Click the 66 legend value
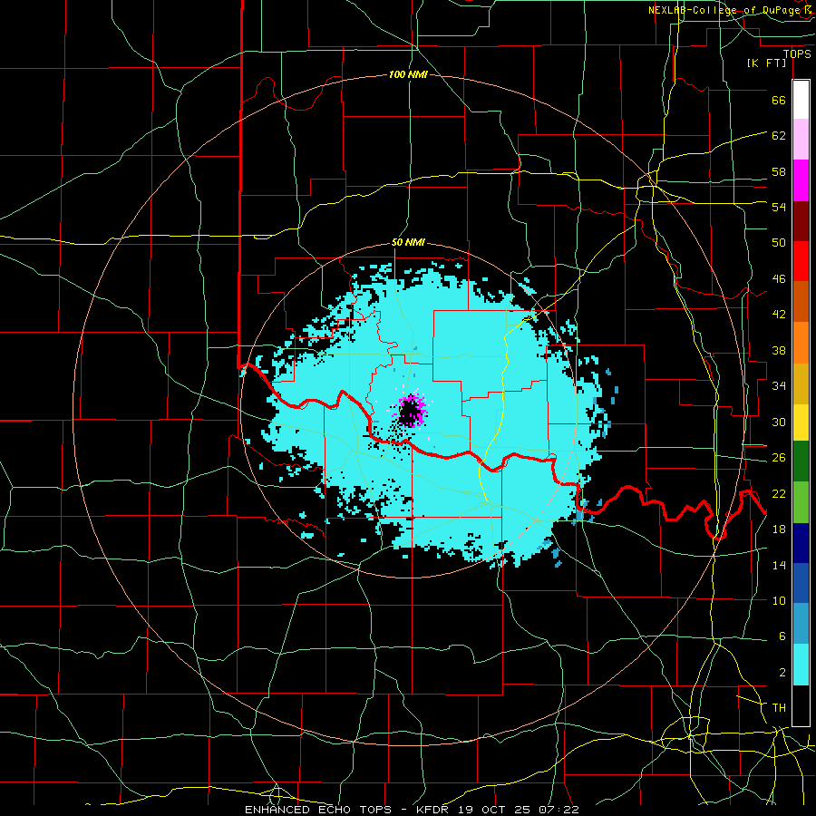The height and width of the screenshot is (816, 816). tap(779, 100)
